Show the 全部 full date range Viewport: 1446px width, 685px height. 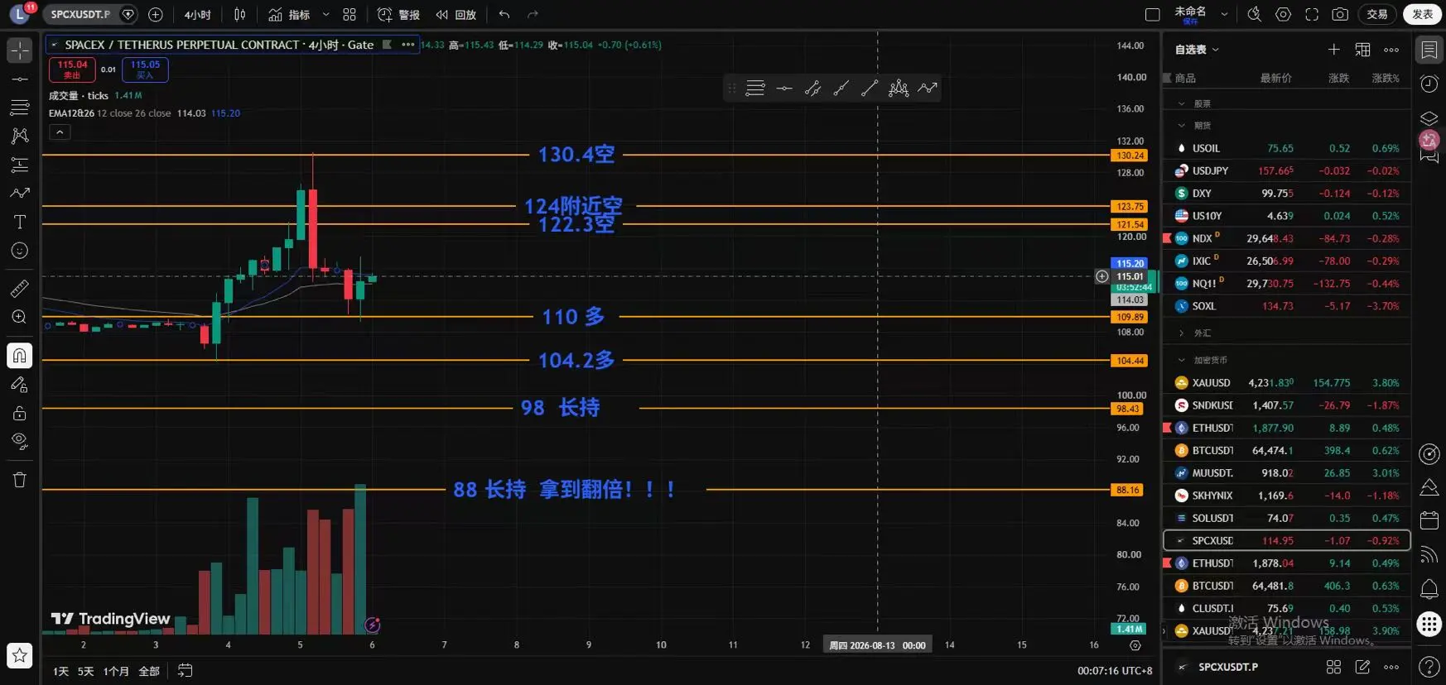point(149,671)
